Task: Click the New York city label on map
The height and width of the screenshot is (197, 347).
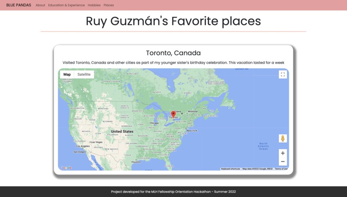Action: [192, 131]
